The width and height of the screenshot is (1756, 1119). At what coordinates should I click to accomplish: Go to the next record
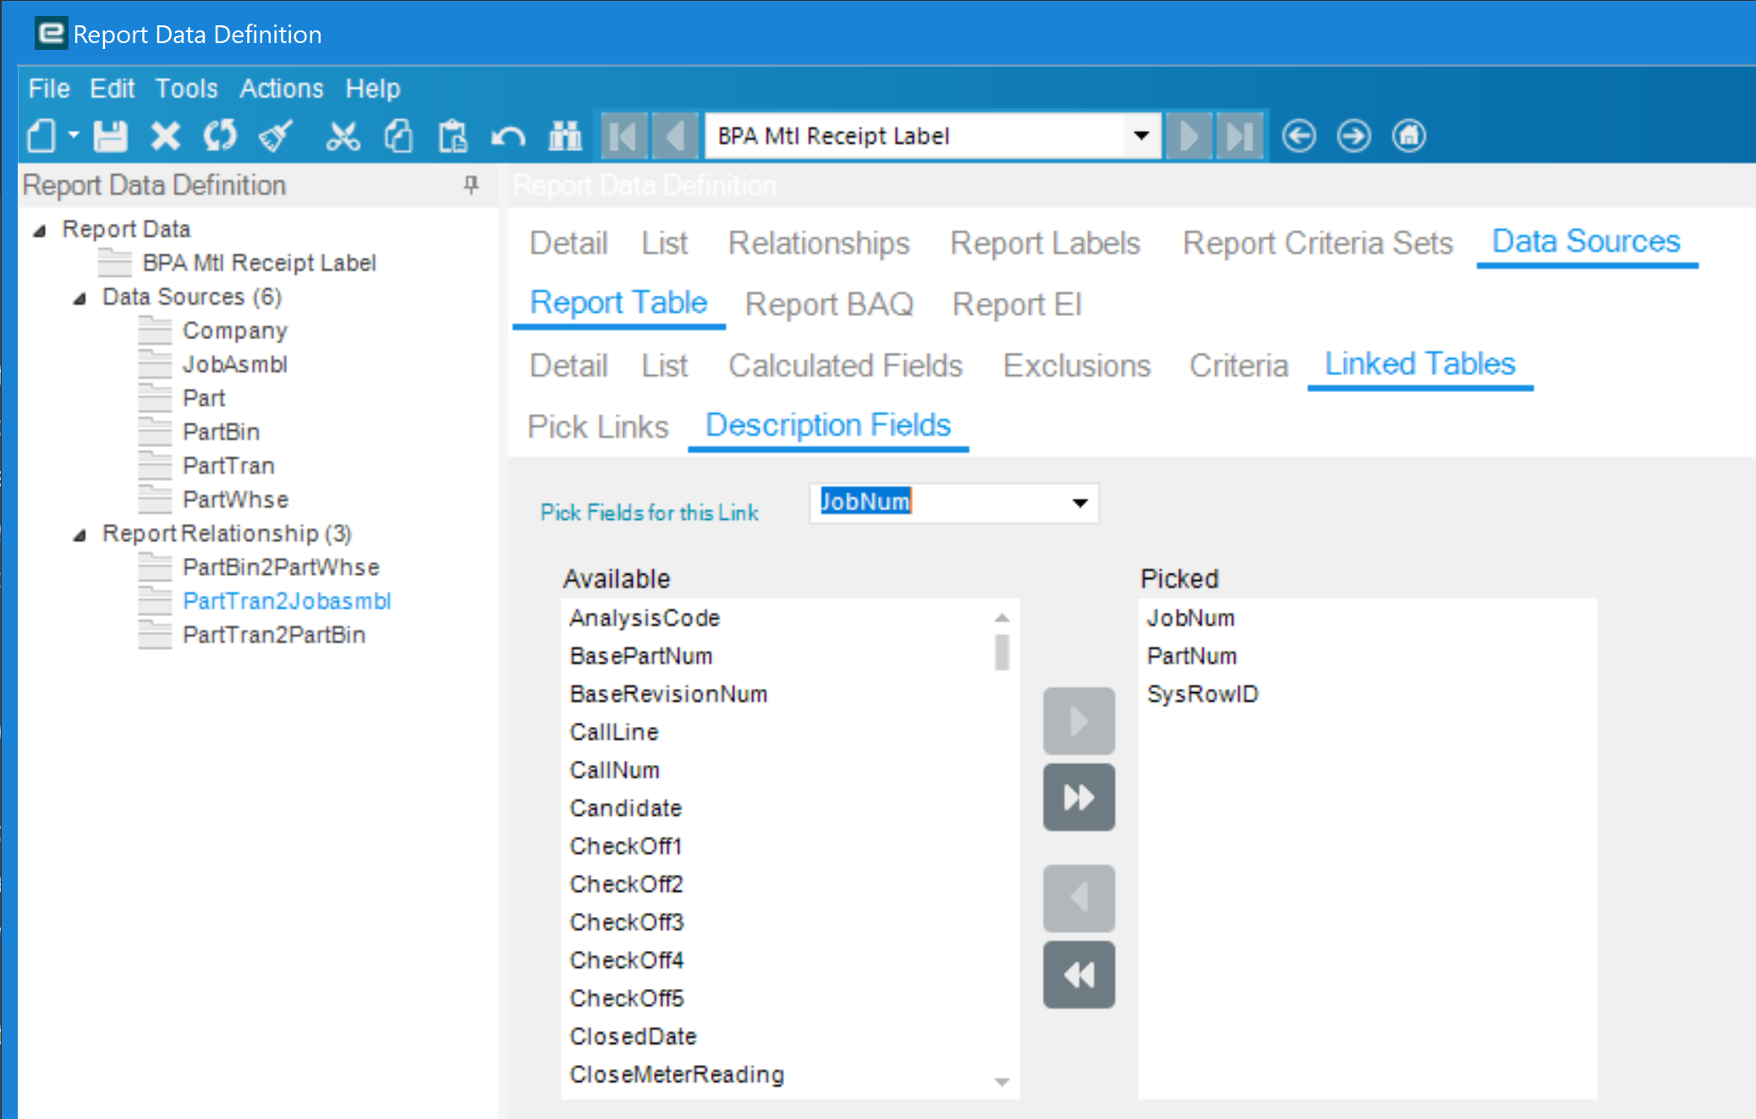tap(1189, 136)
